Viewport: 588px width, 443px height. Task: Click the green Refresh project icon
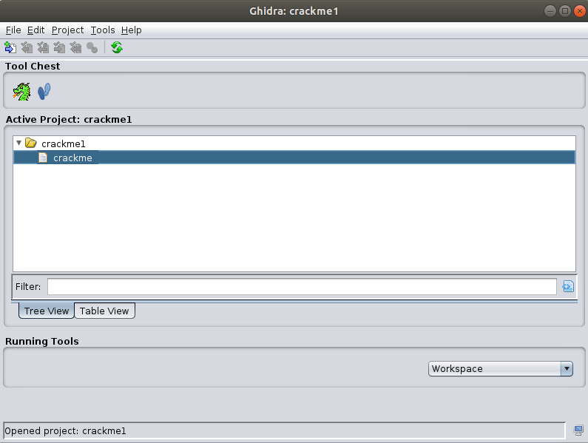click(x=117, y=47)
